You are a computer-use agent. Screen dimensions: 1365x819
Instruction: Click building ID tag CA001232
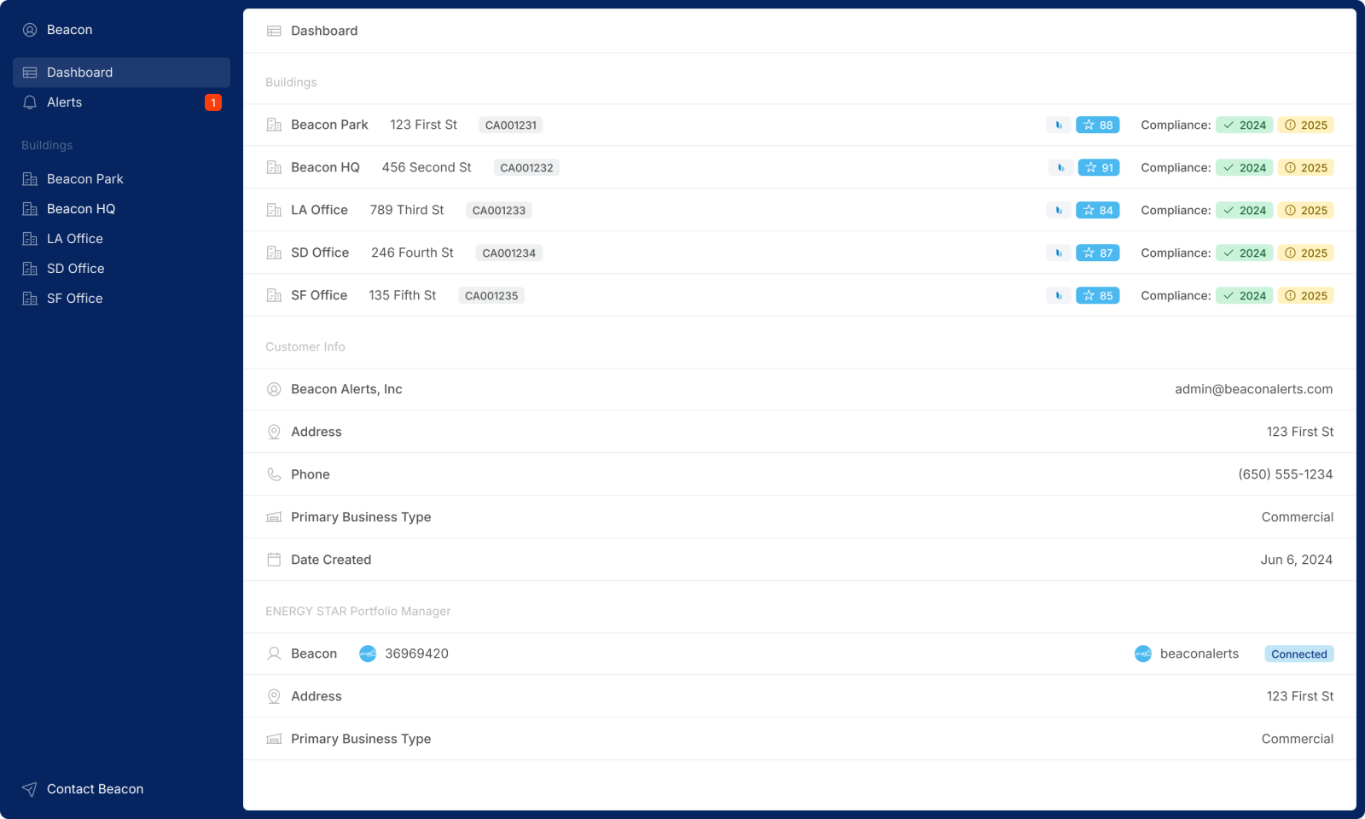tap(526, 168)
